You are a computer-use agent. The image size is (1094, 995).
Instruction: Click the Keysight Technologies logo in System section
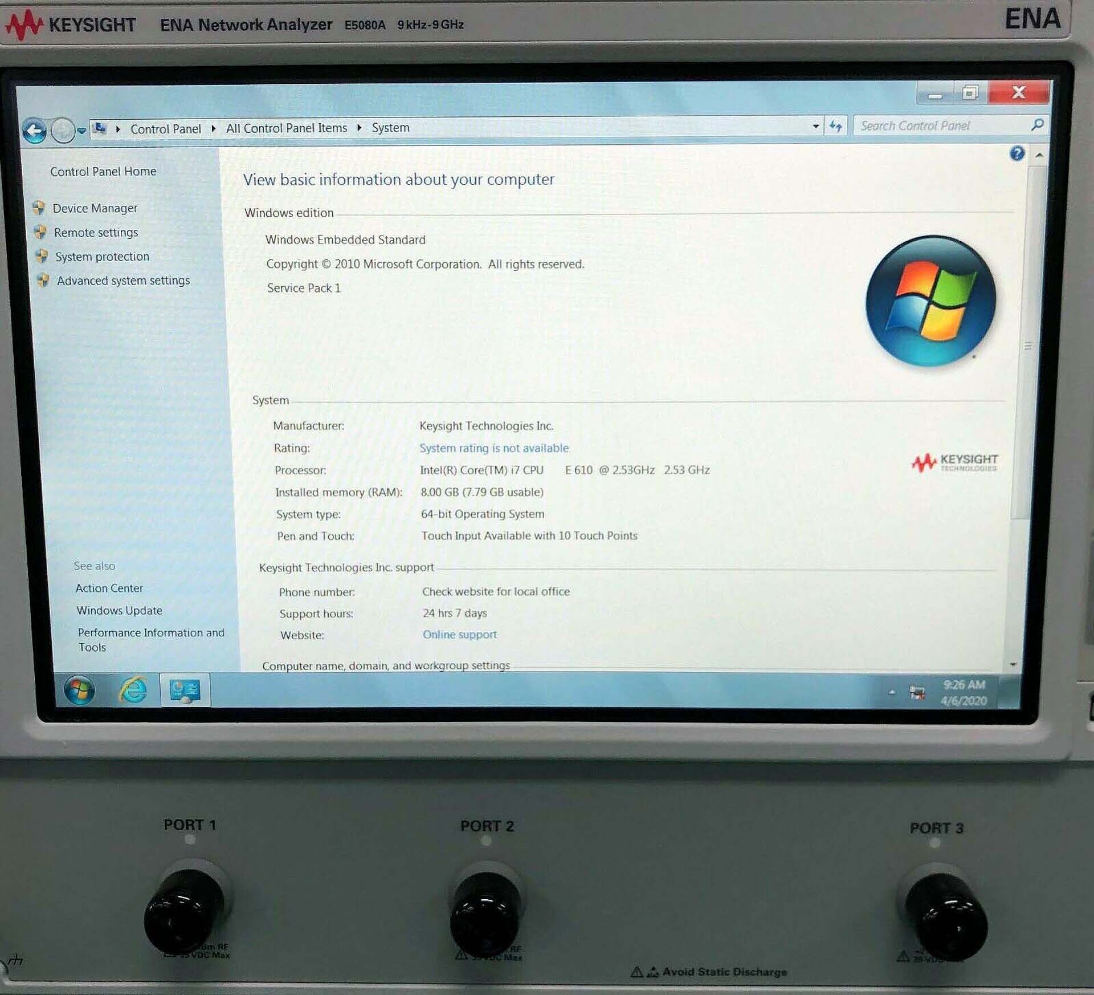click(x=954, y=462)
